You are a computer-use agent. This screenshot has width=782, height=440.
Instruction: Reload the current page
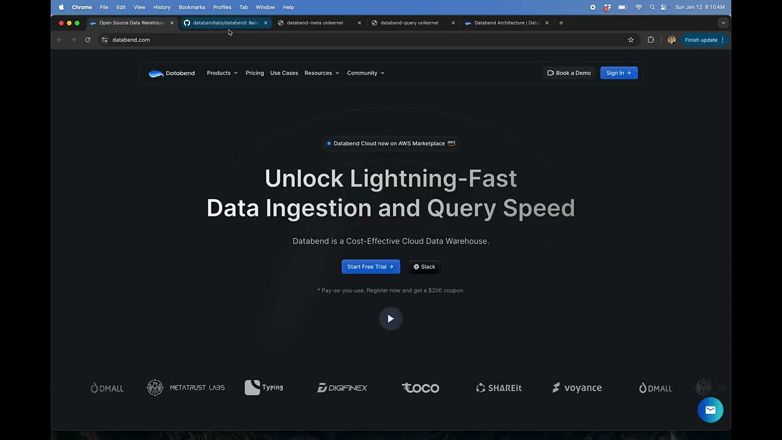click(88, 40)
